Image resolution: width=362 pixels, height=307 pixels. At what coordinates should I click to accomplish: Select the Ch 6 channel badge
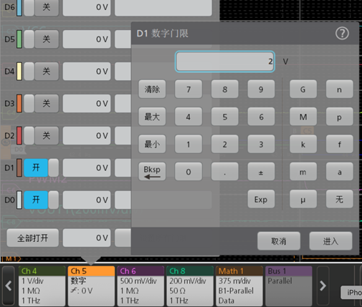click(140, 286)
